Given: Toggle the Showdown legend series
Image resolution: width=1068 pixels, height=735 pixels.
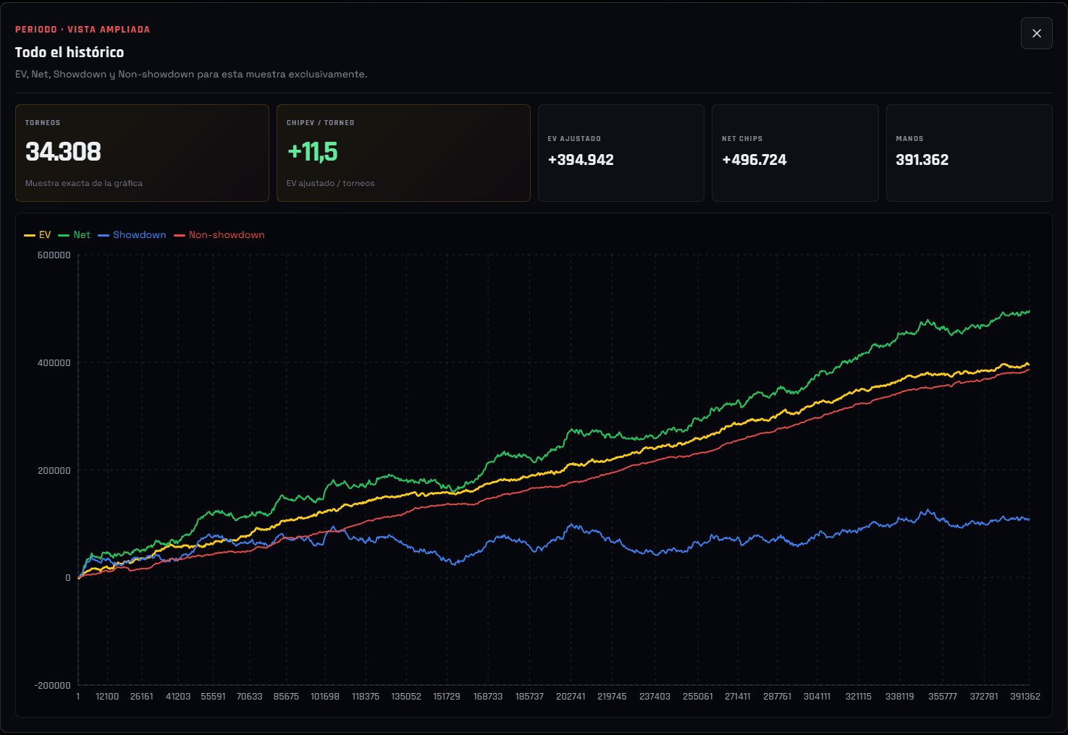Looking at the screenshot, I should click(x=132, y=235).
